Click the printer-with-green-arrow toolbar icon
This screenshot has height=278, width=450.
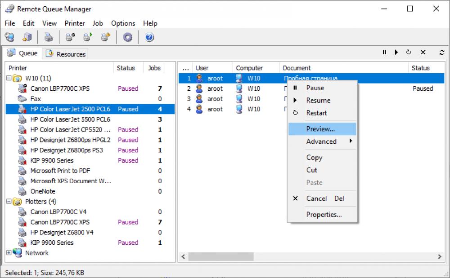click(x=88, y=37)
